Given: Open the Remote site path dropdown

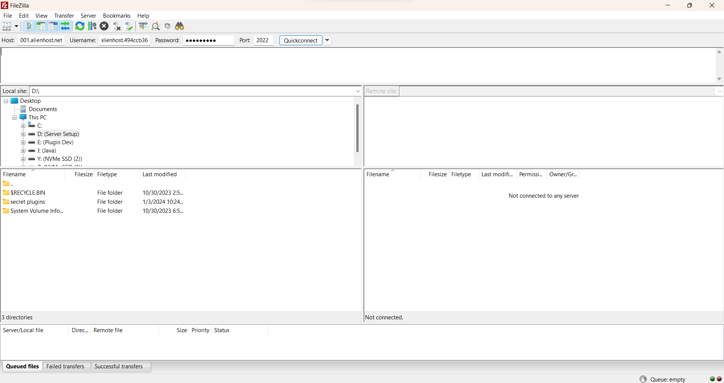Looking at the screenshot, I should pyautogui.click(x=719, y=91).
